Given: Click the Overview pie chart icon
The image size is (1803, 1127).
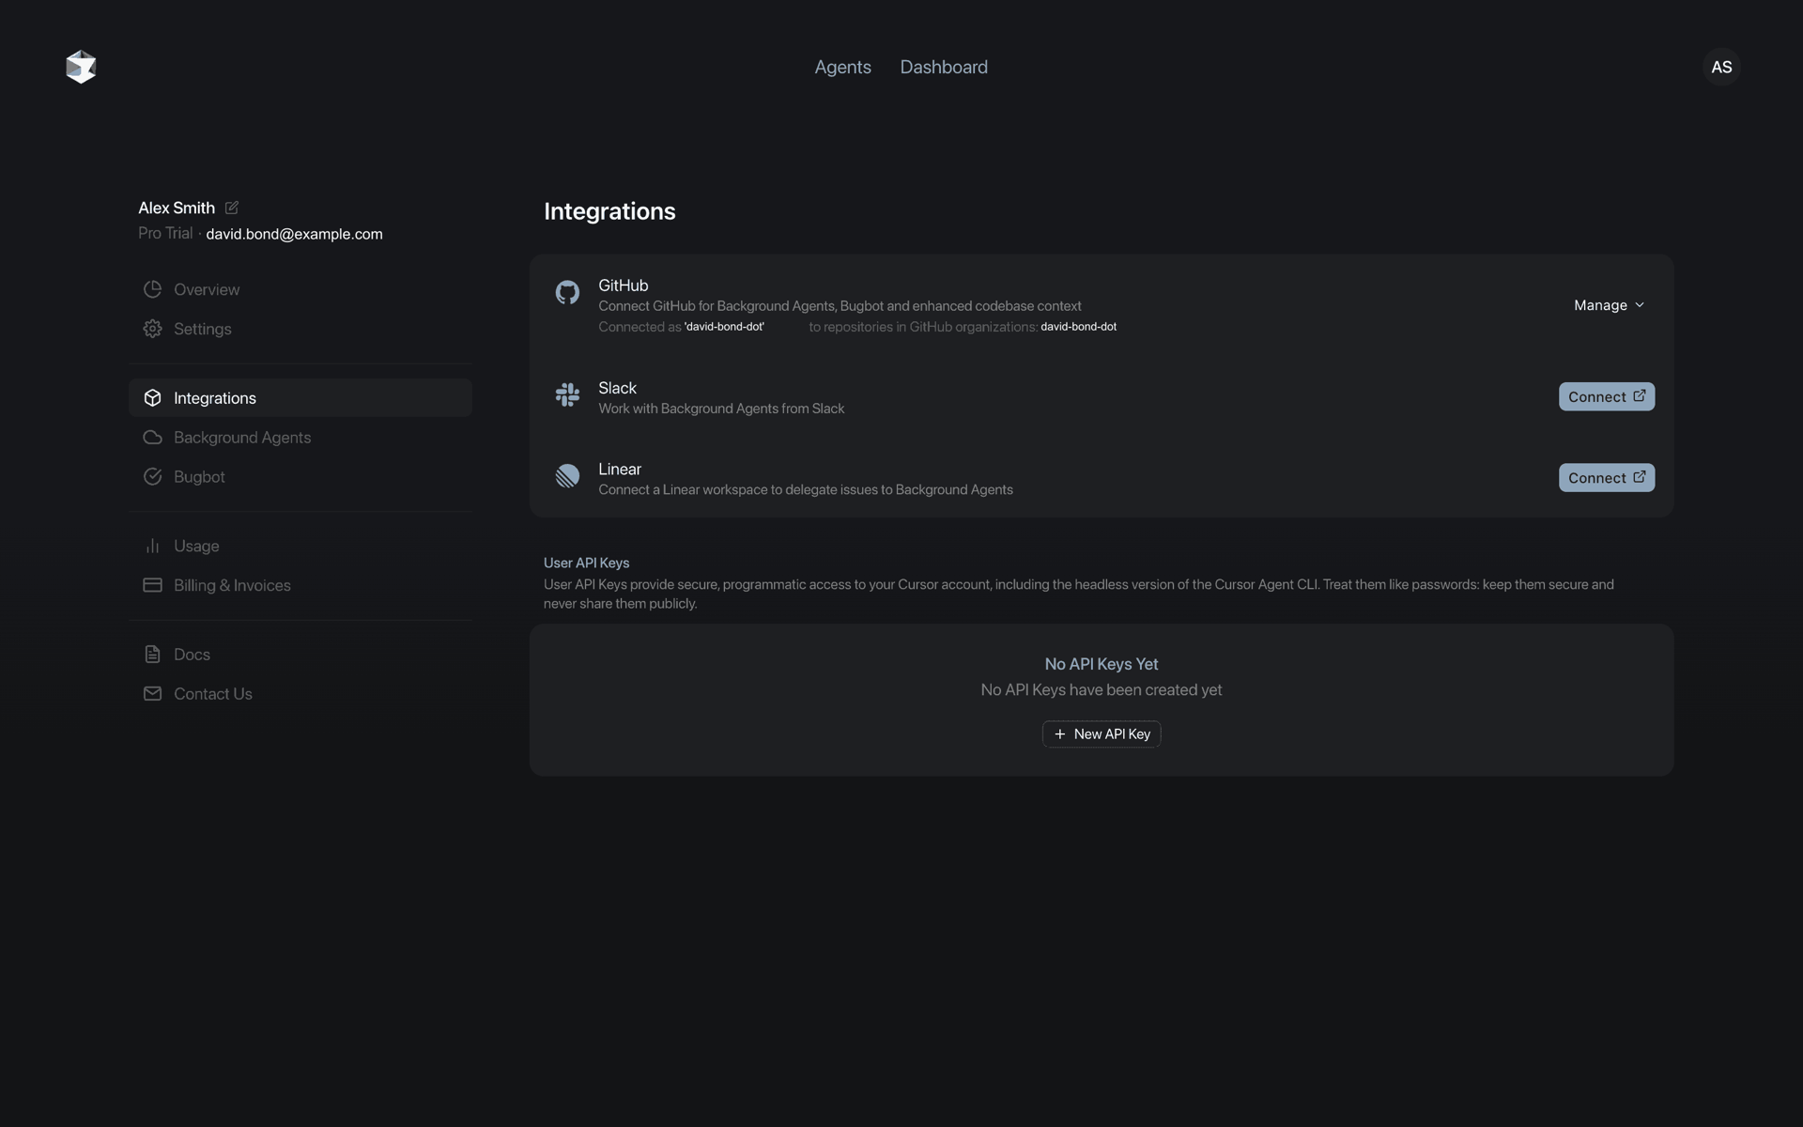Looking at the screenshot, I should pyautogui.click(x=152, y=289).
